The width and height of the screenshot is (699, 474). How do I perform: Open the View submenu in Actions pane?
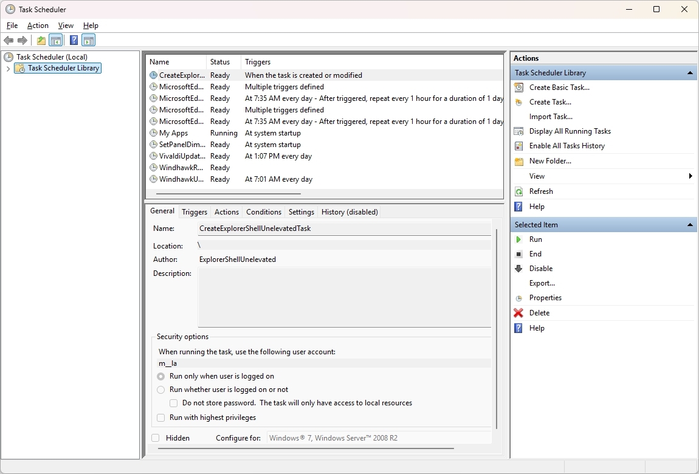537,176
